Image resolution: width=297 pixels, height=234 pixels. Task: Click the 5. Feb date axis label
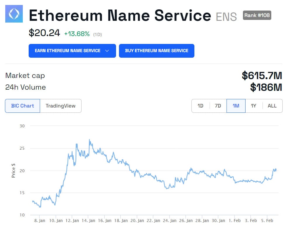click(267, 221)
